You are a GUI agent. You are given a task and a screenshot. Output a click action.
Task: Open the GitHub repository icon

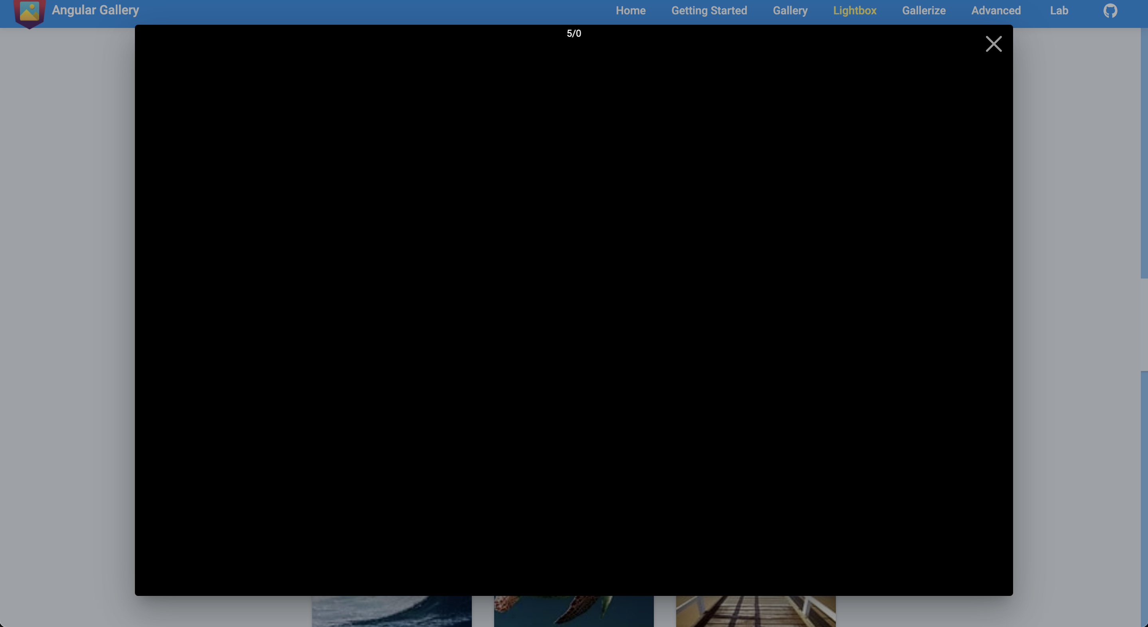tap(1110, 10)
